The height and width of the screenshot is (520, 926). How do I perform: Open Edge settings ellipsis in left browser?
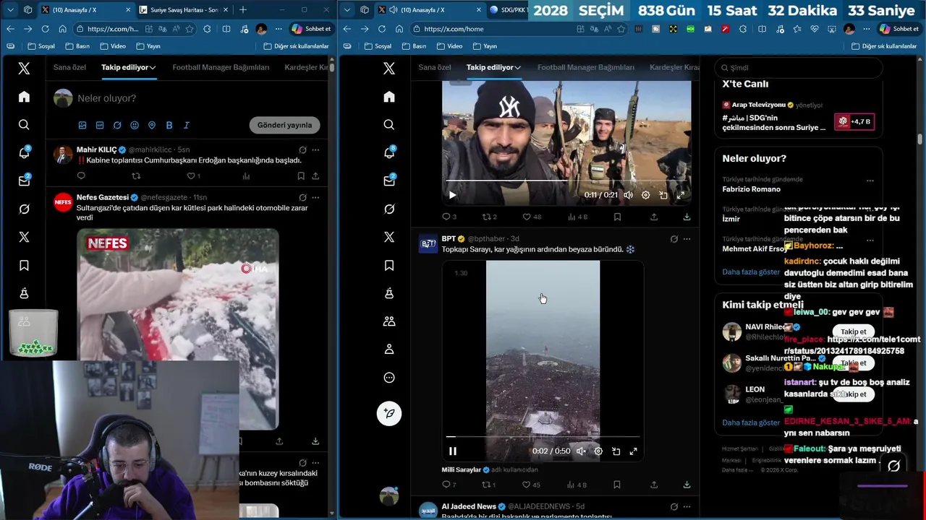click(279, 29)
